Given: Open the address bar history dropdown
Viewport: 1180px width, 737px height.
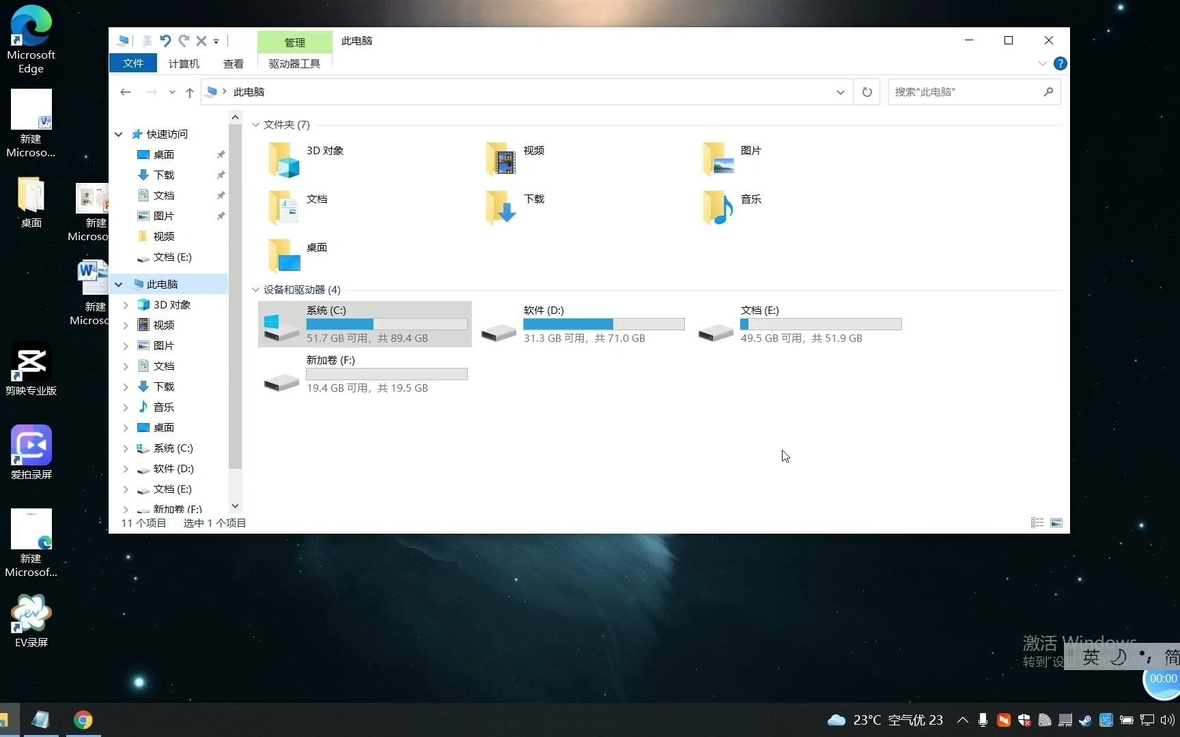Looking at the screenshot, I should tap(840, 92).
